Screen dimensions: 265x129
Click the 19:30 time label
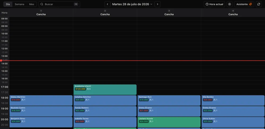(5, 114)
